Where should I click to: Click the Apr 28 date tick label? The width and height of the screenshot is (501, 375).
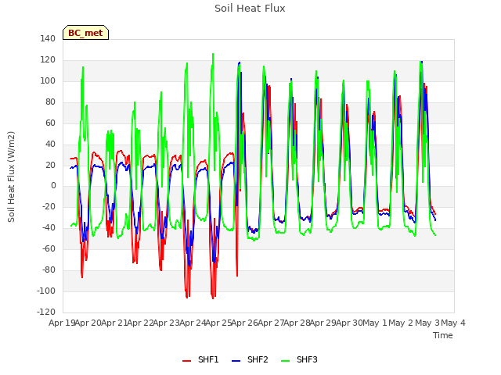297,323
